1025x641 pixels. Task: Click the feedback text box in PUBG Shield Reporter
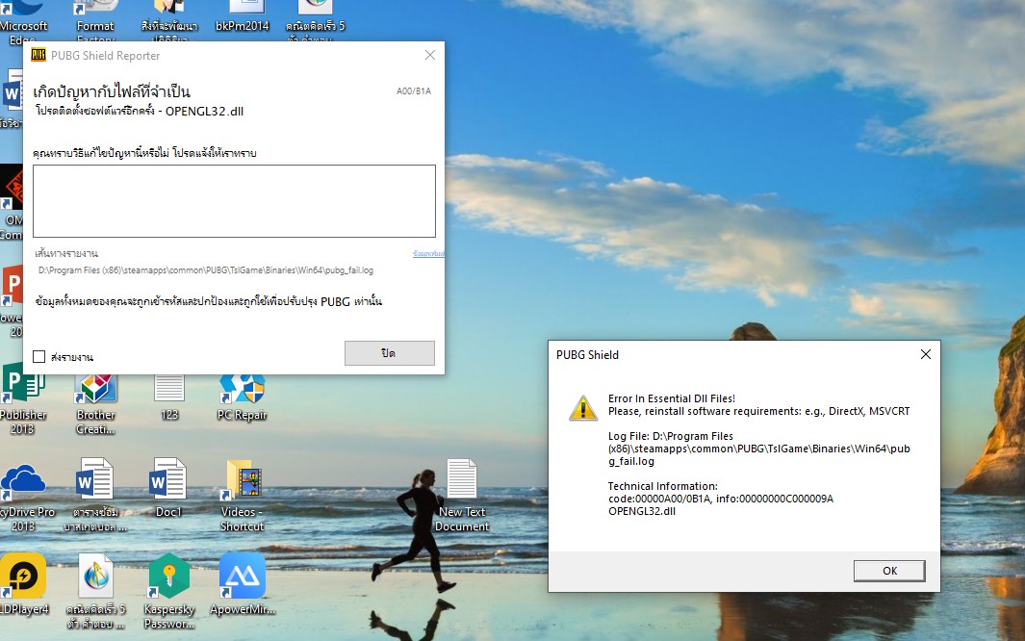[234, 200]
